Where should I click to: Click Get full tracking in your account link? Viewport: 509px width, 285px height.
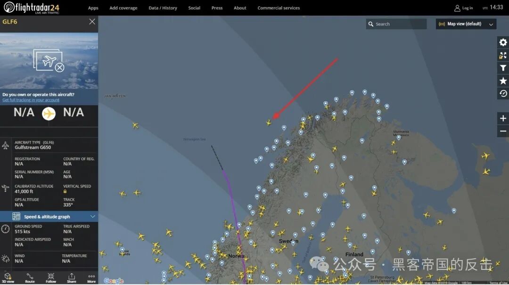click(31, 100)
